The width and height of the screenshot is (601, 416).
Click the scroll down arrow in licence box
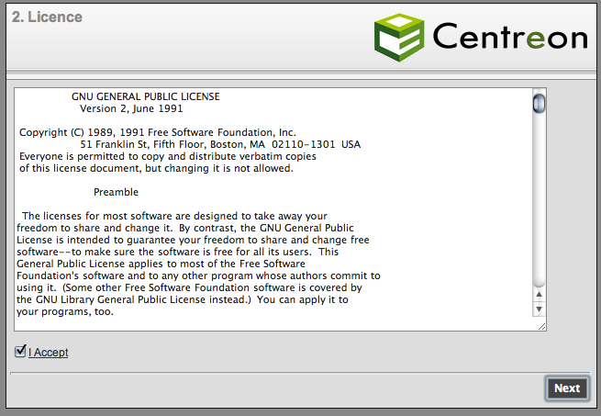tap(540, 309)
